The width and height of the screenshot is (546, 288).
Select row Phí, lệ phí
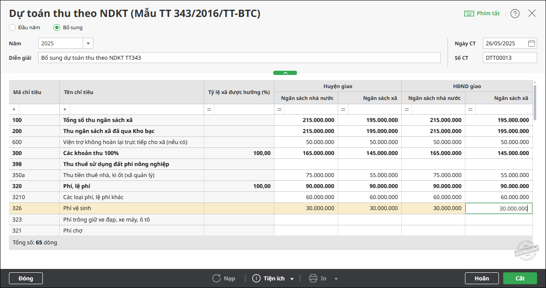pos(271,186)
